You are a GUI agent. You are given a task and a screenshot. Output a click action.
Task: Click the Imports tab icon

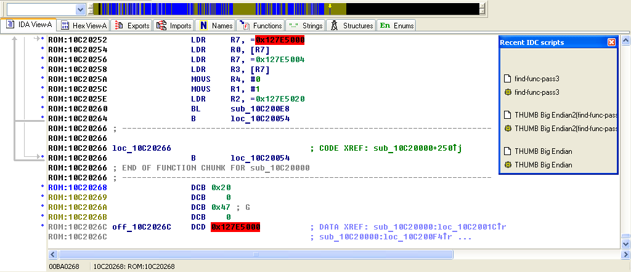pyautogui.click(x=161, y=26)
